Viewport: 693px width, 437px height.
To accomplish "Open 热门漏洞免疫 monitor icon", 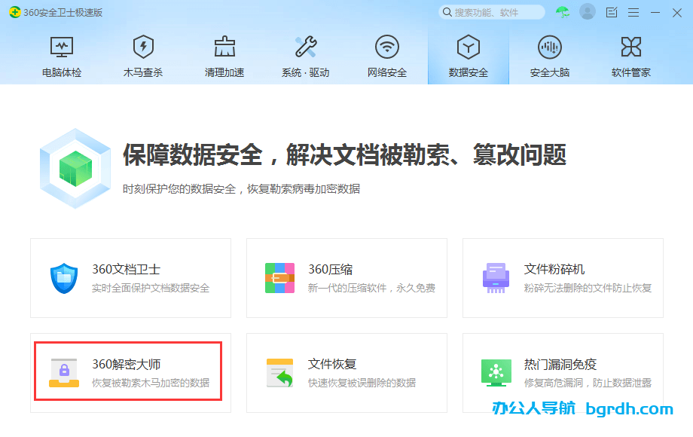I will click(496, 372).
